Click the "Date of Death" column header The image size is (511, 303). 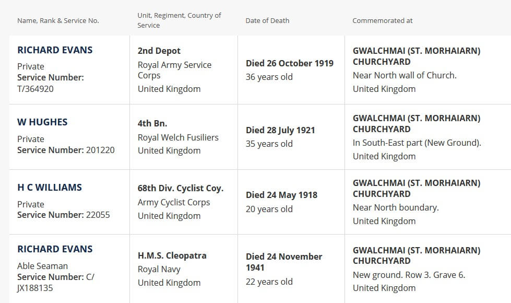[x=267, y=21]
